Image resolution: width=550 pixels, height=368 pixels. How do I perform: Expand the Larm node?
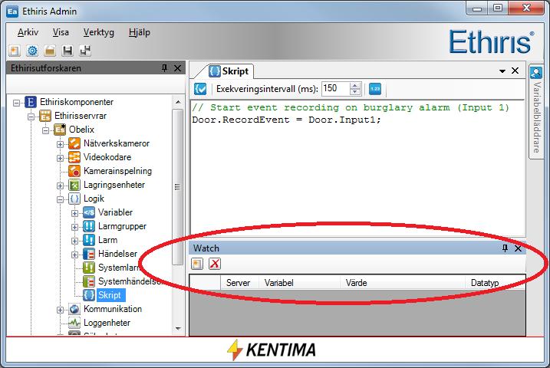tap(74, 241)
